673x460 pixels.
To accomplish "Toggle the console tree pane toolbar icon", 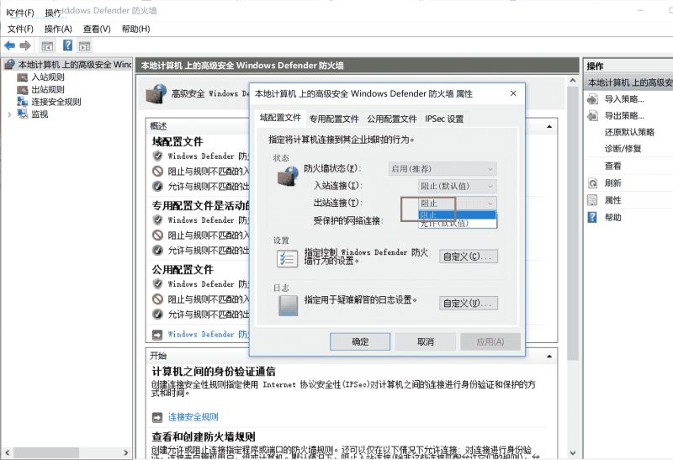I will (x=47, y=46).
